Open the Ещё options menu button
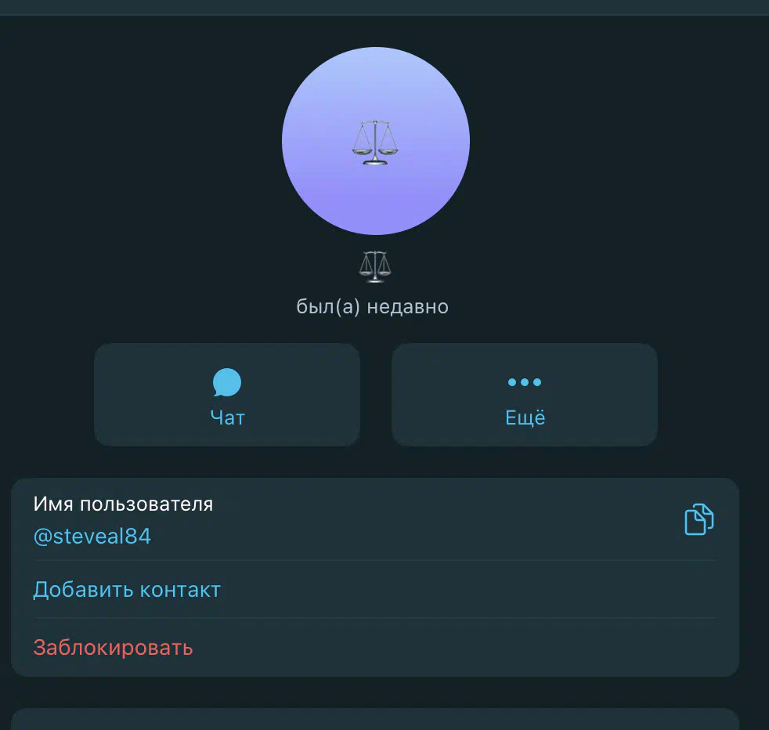The height and width of the screenshot is (730, 769). click(524, 395)
